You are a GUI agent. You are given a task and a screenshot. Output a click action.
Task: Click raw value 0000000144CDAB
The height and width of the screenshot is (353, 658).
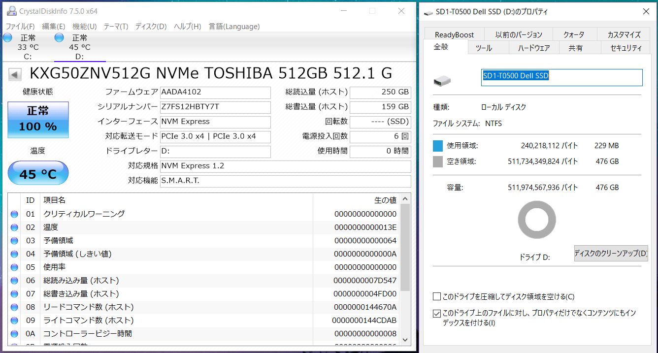click(364, 321)
